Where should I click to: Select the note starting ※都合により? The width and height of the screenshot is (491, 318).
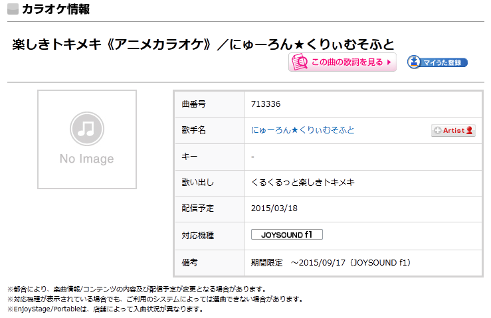click(137, 289)
